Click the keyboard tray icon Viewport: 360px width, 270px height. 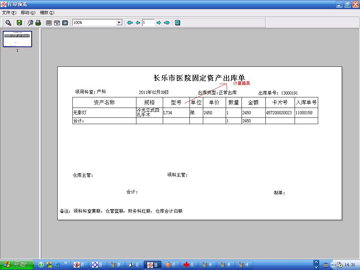click(x=325, y=265)
